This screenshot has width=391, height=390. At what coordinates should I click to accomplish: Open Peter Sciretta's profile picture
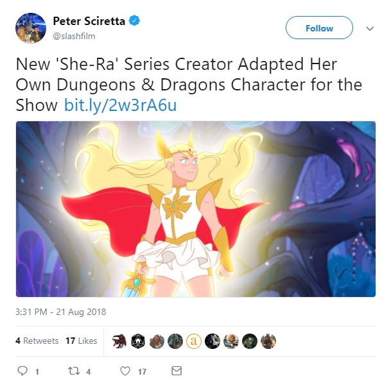coord(31,28)
